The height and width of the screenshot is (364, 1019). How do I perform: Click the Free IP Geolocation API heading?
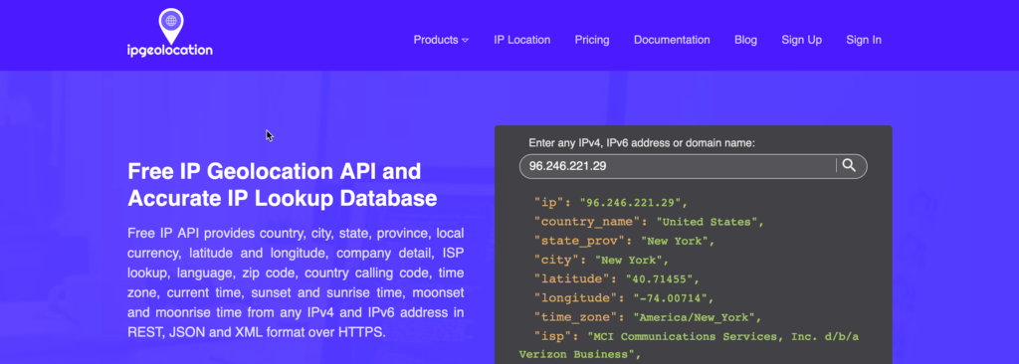282,185
